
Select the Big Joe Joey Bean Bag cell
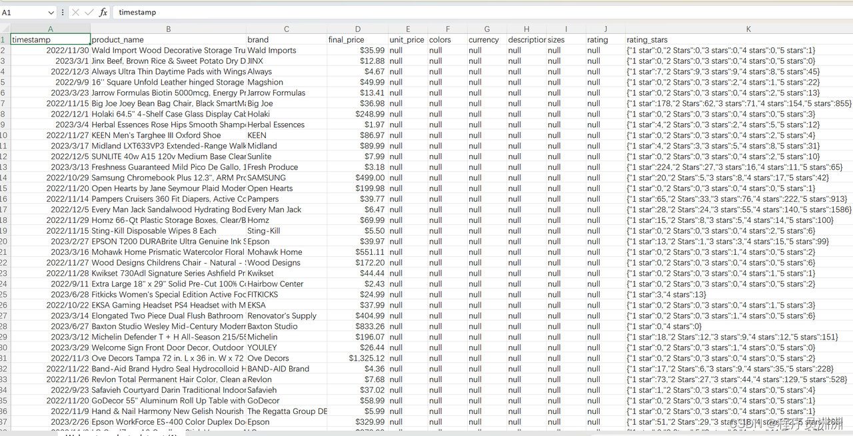click(x=169, y=104)
